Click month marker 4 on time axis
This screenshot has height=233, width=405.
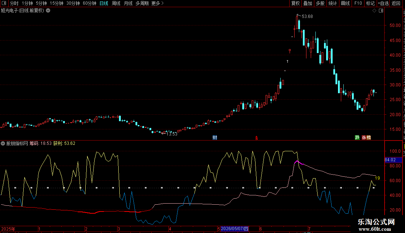click(170, 229)
